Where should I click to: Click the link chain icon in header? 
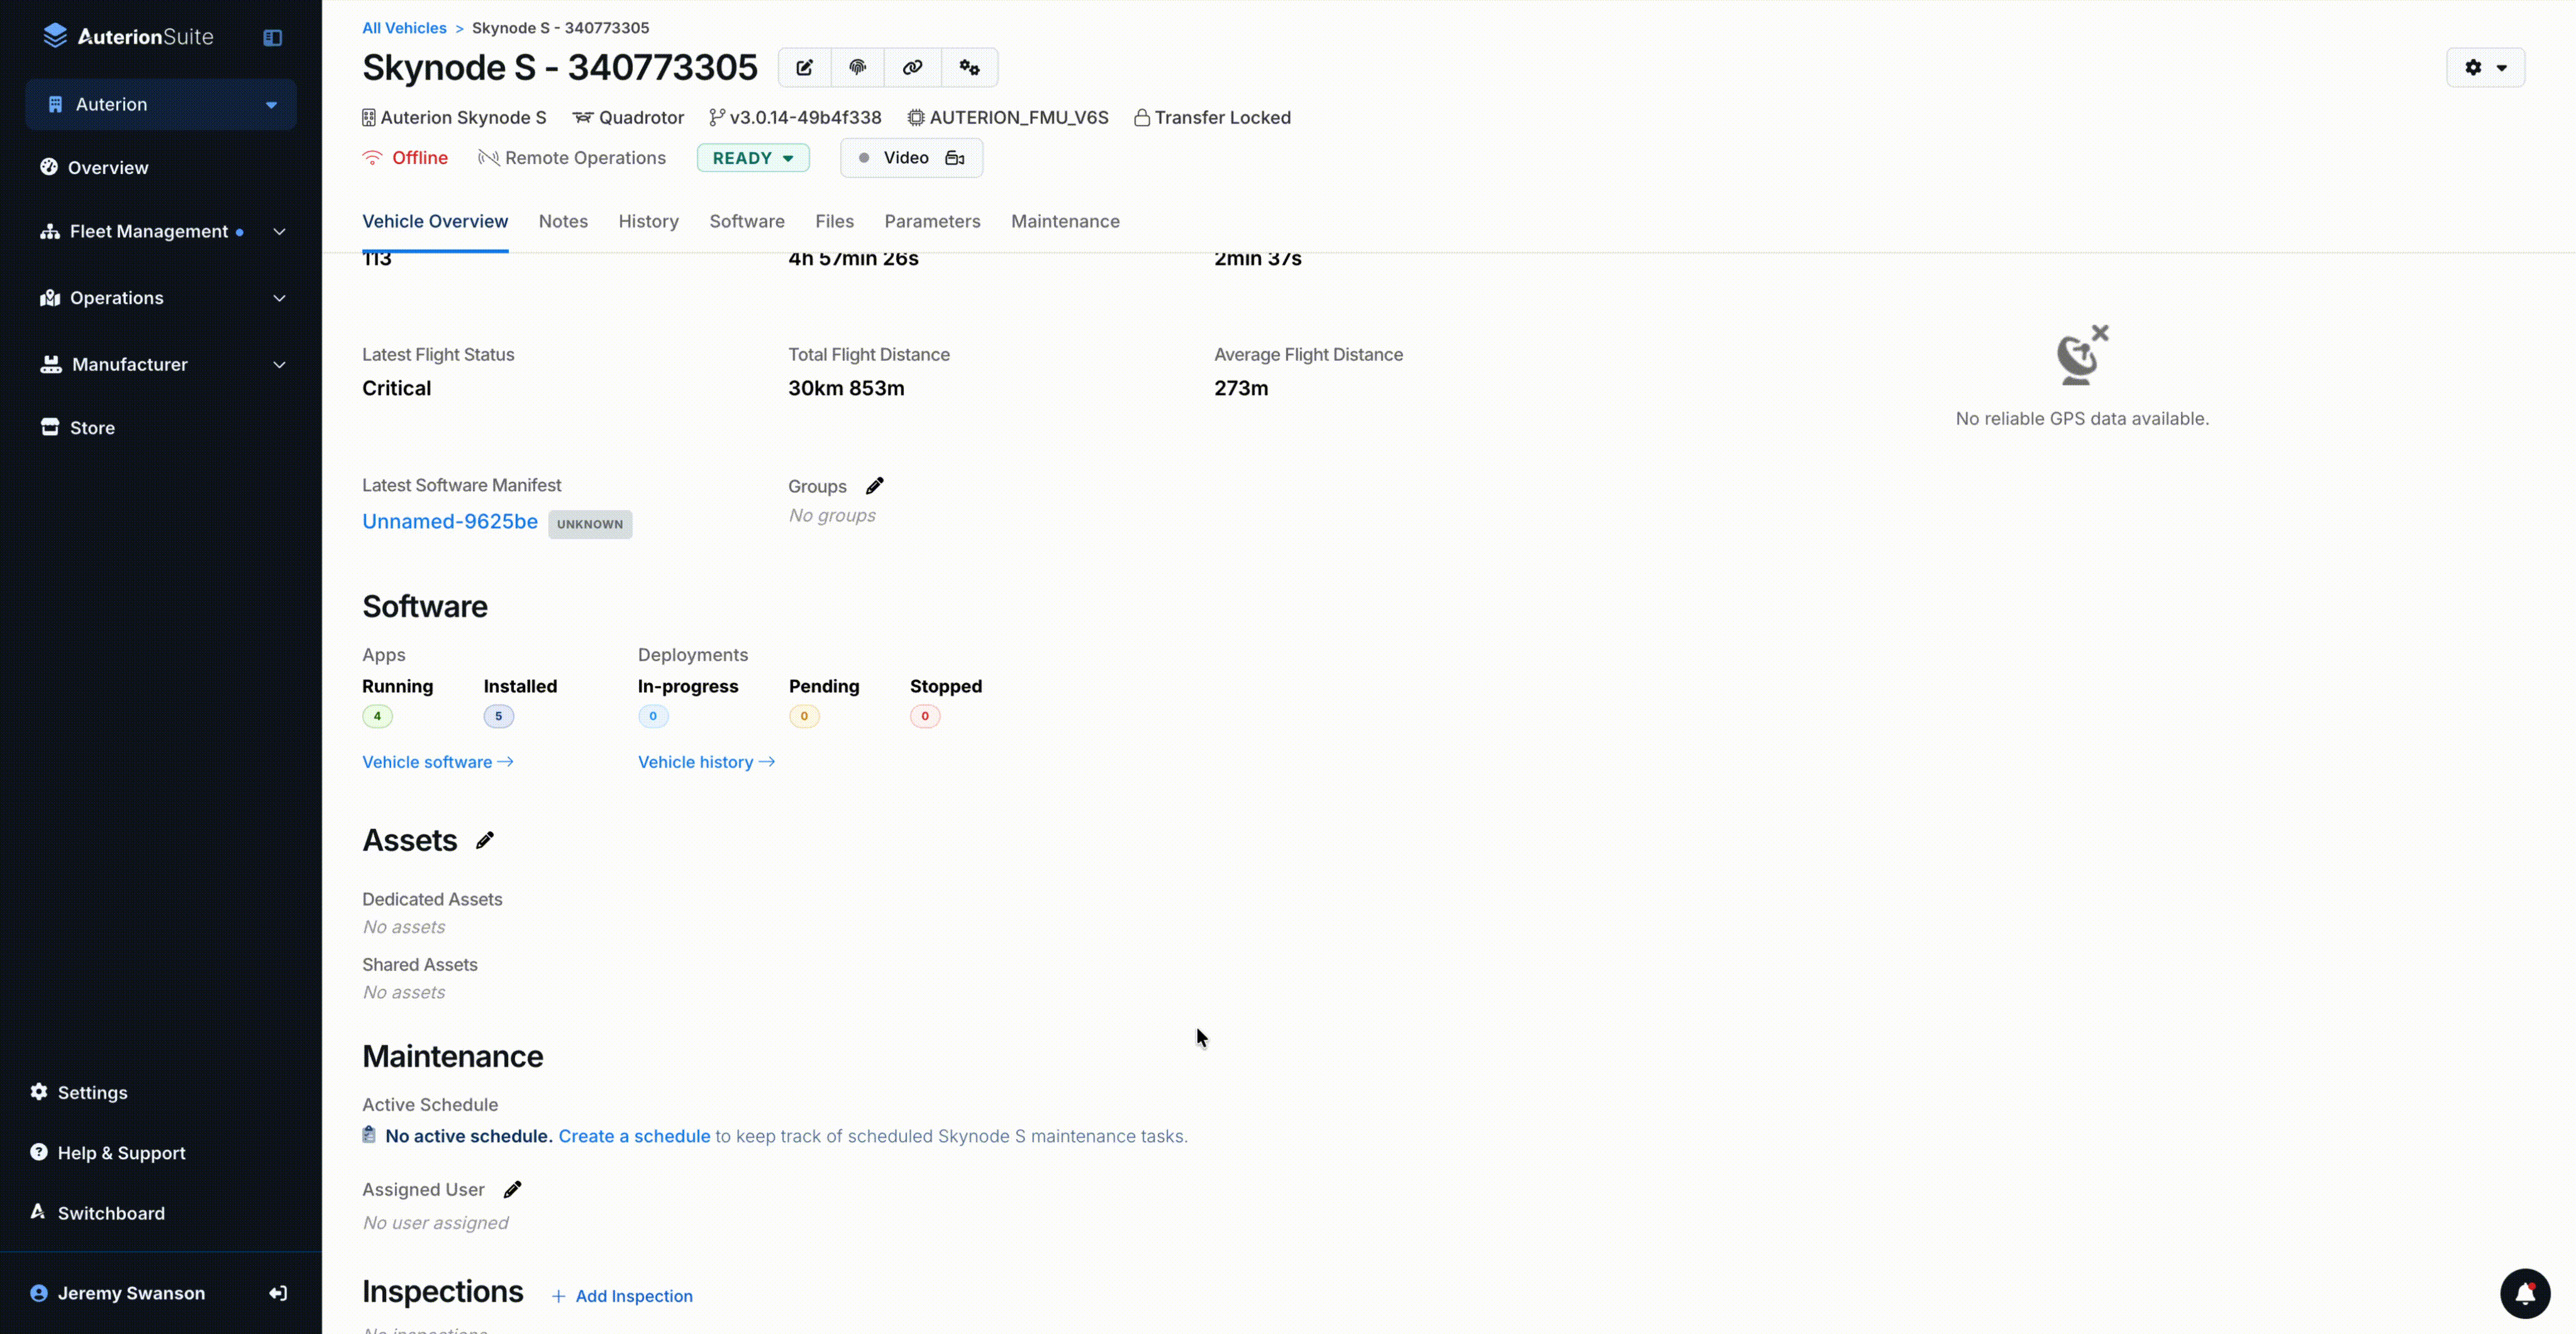(912, 67)
